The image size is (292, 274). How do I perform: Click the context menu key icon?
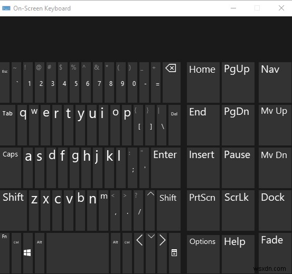pyautogui.click(x=174, y=253)
